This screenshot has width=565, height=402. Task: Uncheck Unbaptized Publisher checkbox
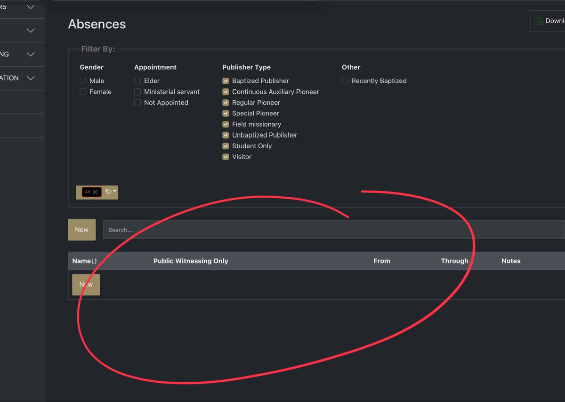[x=226, y=135]
